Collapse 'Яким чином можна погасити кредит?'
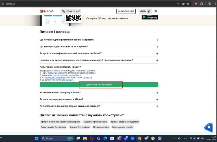Viewport: 217px width, 142px height. point(99,67)
